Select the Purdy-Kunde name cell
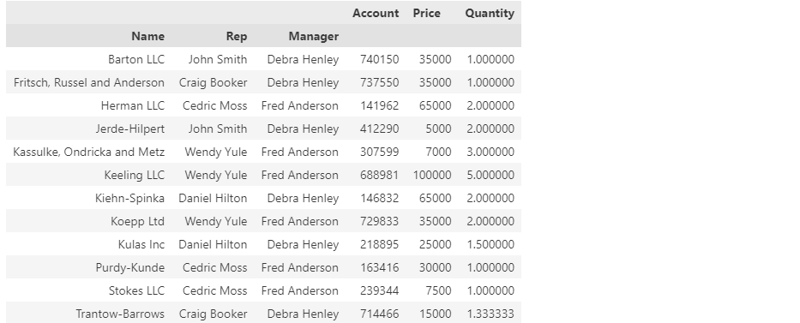 130,268
